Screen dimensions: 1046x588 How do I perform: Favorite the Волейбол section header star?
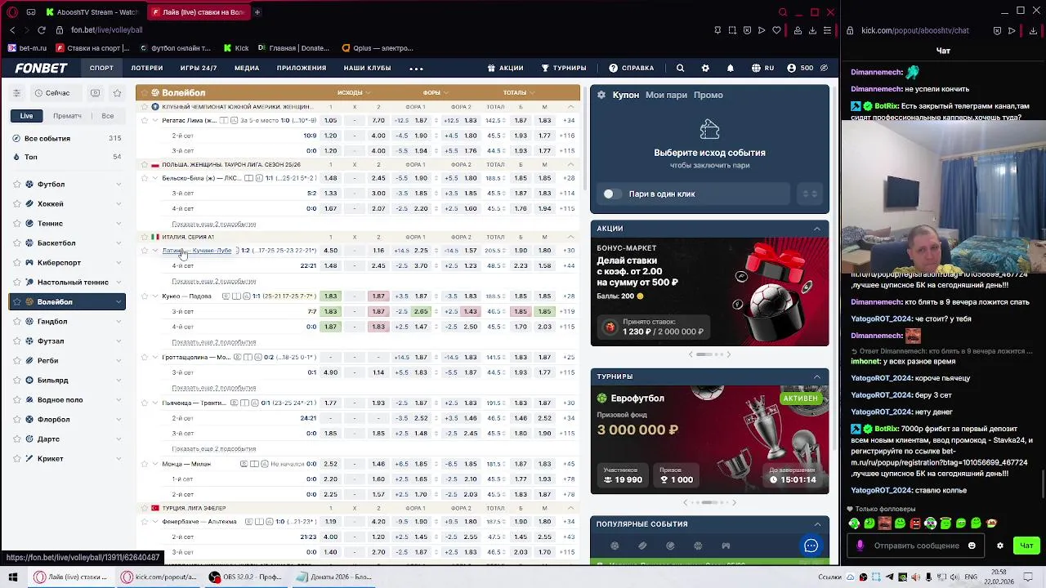click(143, 93)
